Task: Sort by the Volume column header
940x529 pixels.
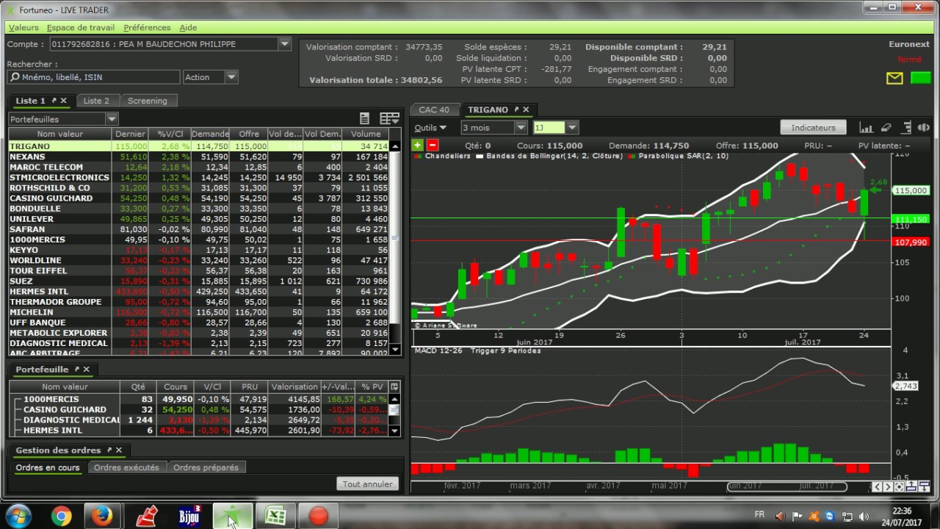Action: click(x=366, y=134)
